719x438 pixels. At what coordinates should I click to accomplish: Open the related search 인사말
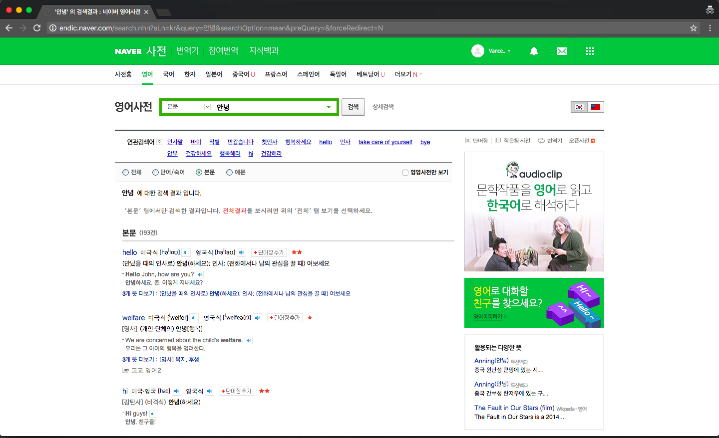(x=175, y=142)
